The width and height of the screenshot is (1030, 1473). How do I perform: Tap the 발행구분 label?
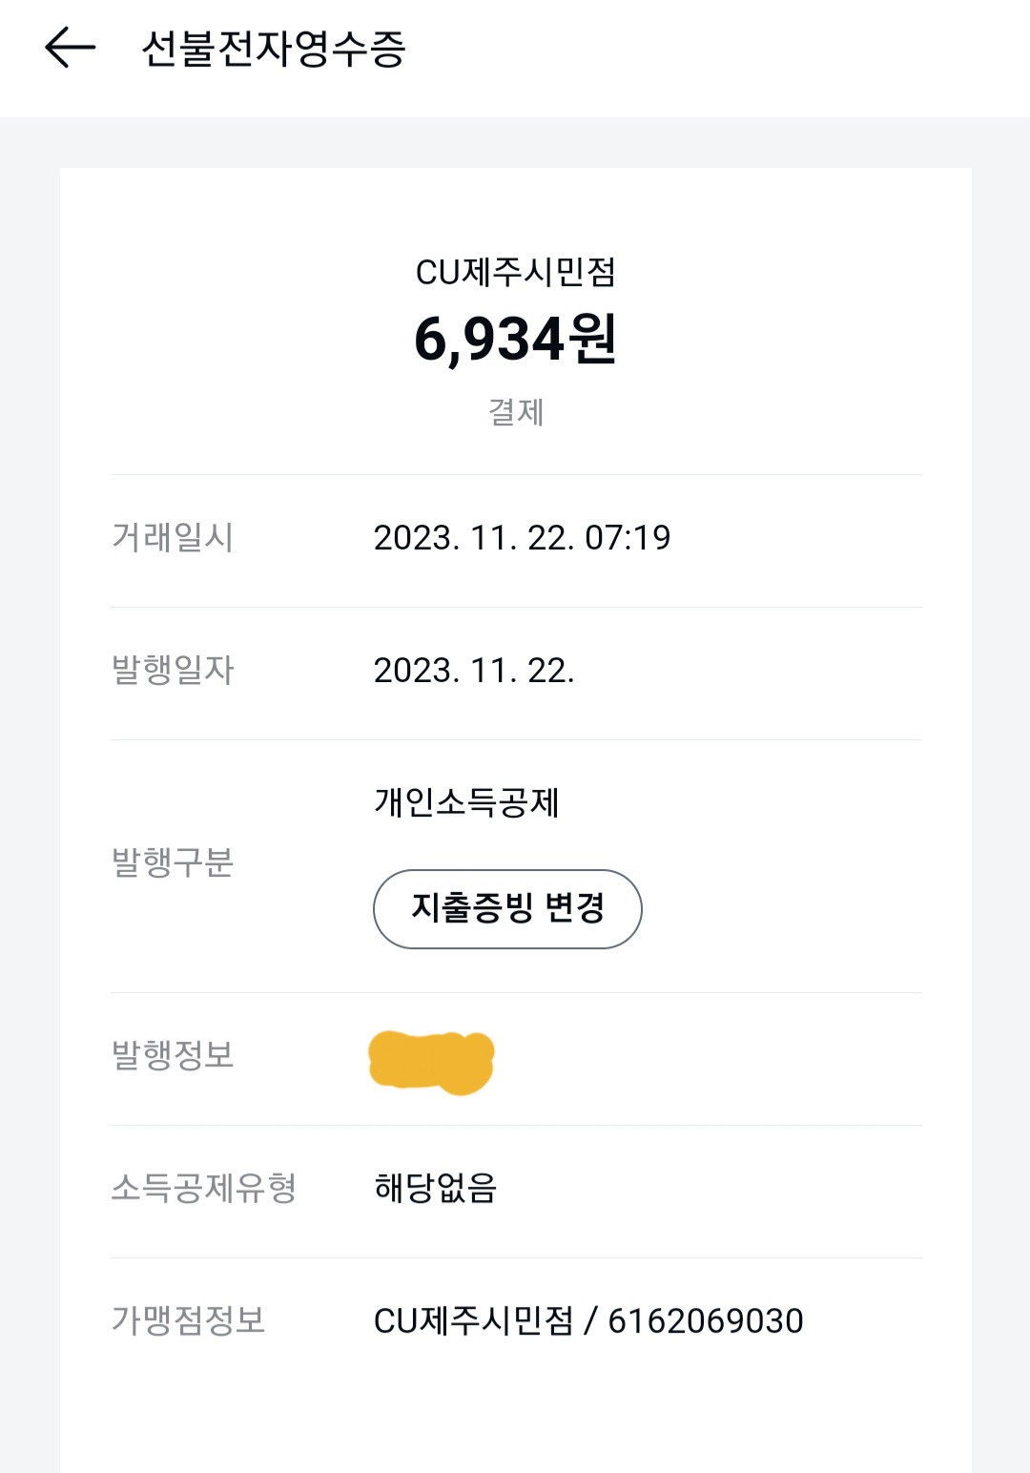coord(173,862)
